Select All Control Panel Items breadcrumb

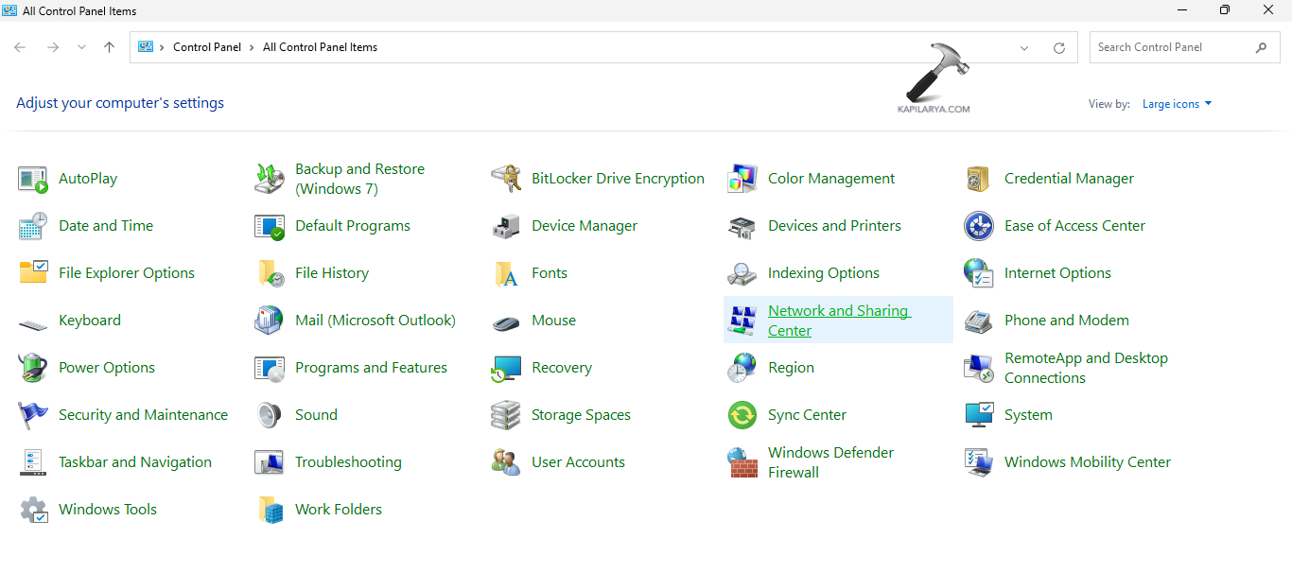[x=320, y=47]
